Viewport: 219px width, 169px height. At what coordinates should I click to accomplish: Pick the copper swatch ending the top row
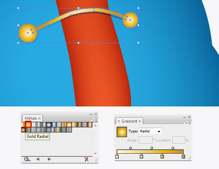tap(89, 124)
